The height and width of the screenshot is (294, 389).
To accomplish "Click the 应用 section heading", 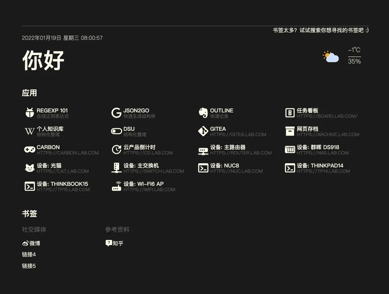I will point(29,93).
